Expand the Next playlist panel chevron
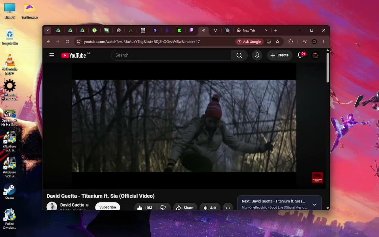The width and height of the screenshot is (379, 237). tap(315, 204)
